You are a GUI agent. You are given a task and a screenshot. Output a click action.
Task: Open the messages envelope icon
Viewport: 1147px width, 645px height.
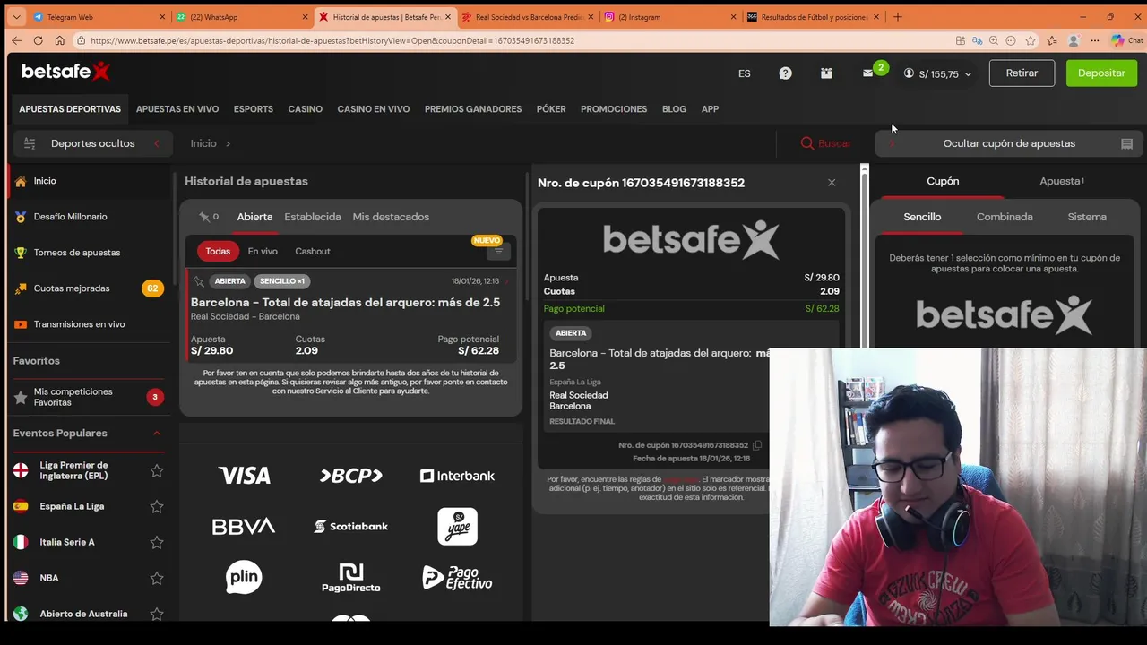pos(867,73)
